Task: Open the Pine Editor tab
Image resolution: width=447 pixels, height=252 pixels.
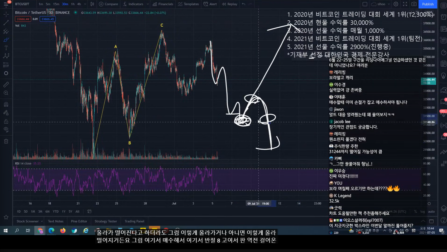Action: [79, 221]
